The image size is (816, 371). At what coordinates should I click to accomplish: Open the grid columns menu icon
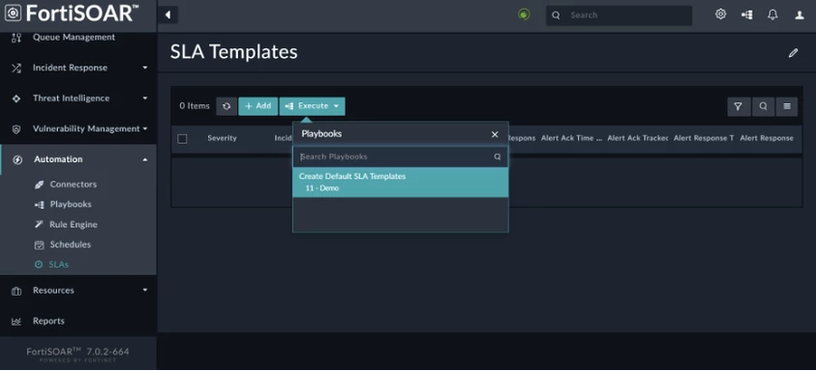tap(787, 106)
